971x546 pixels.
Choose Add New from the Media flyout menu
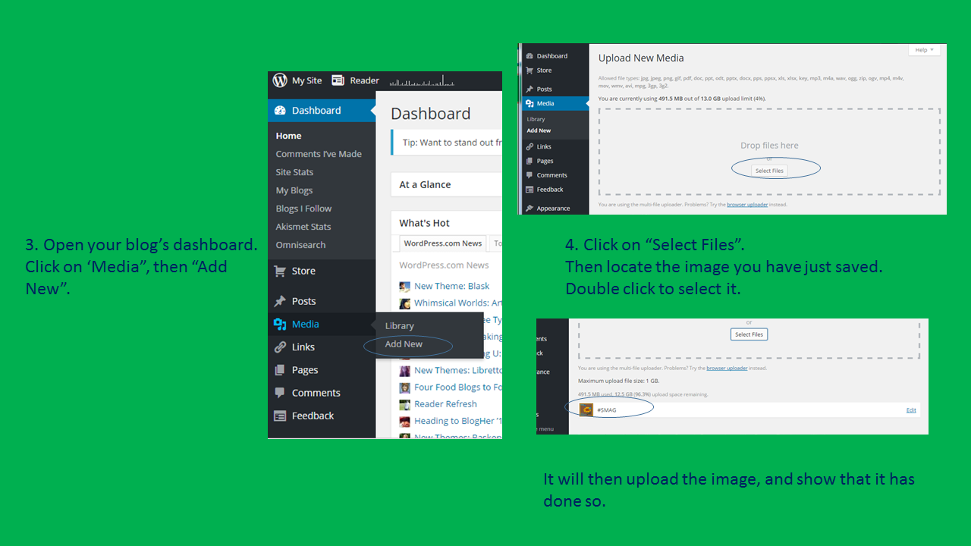[x=404, y=344]
